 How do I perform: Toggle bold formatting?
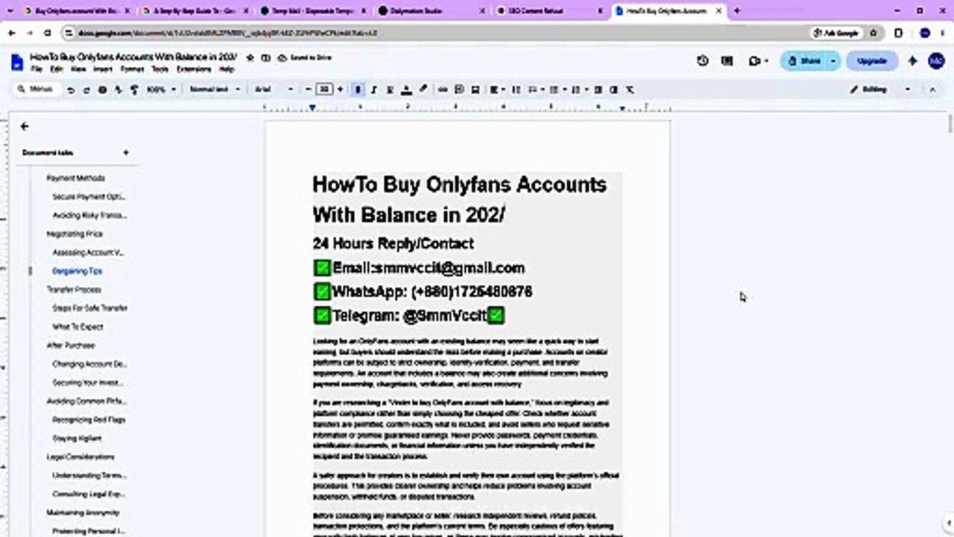(358, 89)
